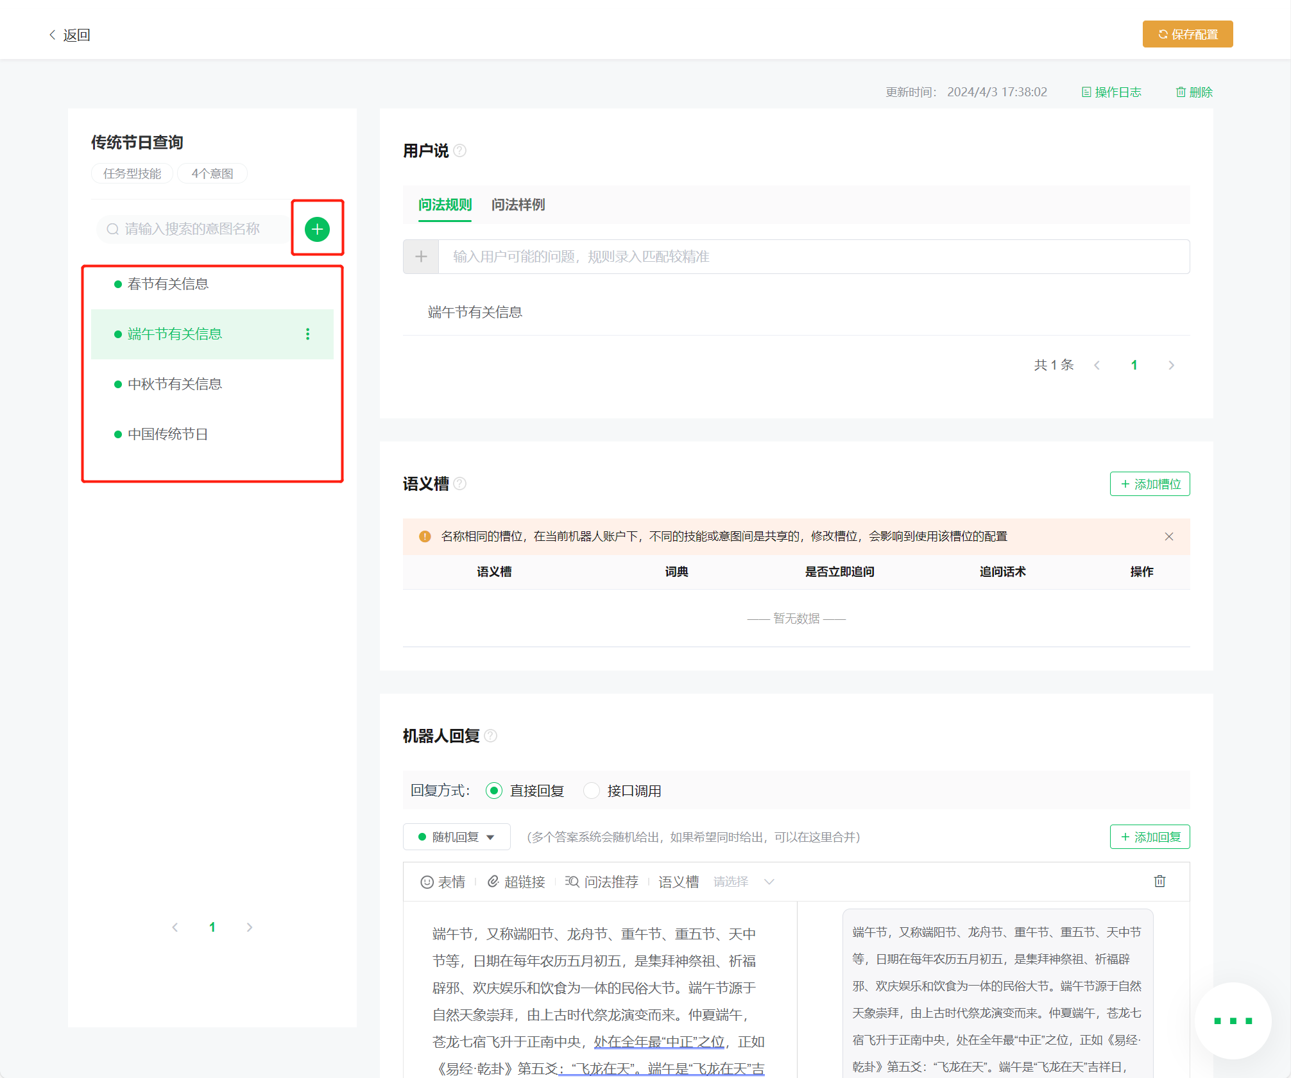Click the trash icon in reply editor
1291x1078 pixels.
1159,881
